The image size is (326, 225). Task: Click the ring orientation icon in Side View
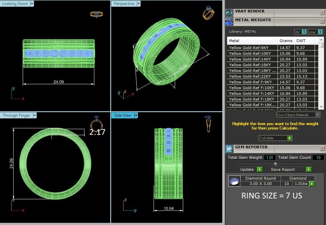208,124
